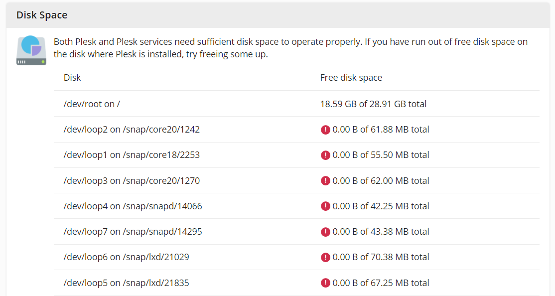
Task: Click warning icon for /dev/loop3 core20/1270
Action: [x=325, y=181]
